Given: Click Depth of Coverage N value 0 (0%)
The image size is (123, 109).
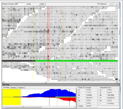Looking at the screenshot, I should pyautogui.click(x=89, y=101).
